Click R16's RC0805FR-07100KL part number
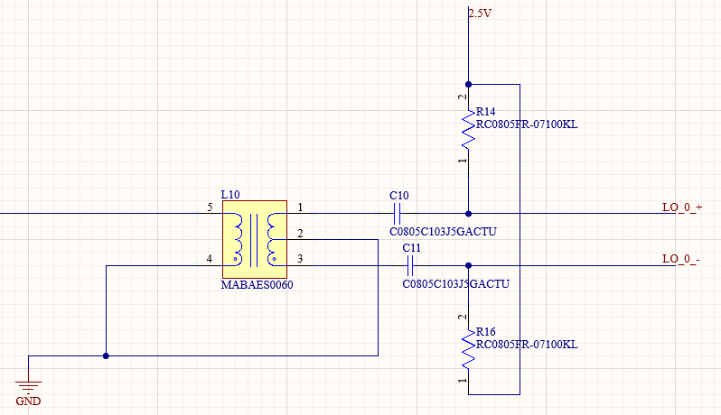 [527, 345]
